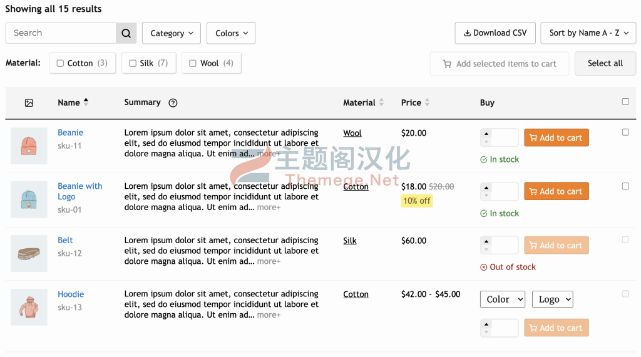The image size is (641, 357).
Task: Open the Hoodie product thumbnail
Action: [29, 307]
